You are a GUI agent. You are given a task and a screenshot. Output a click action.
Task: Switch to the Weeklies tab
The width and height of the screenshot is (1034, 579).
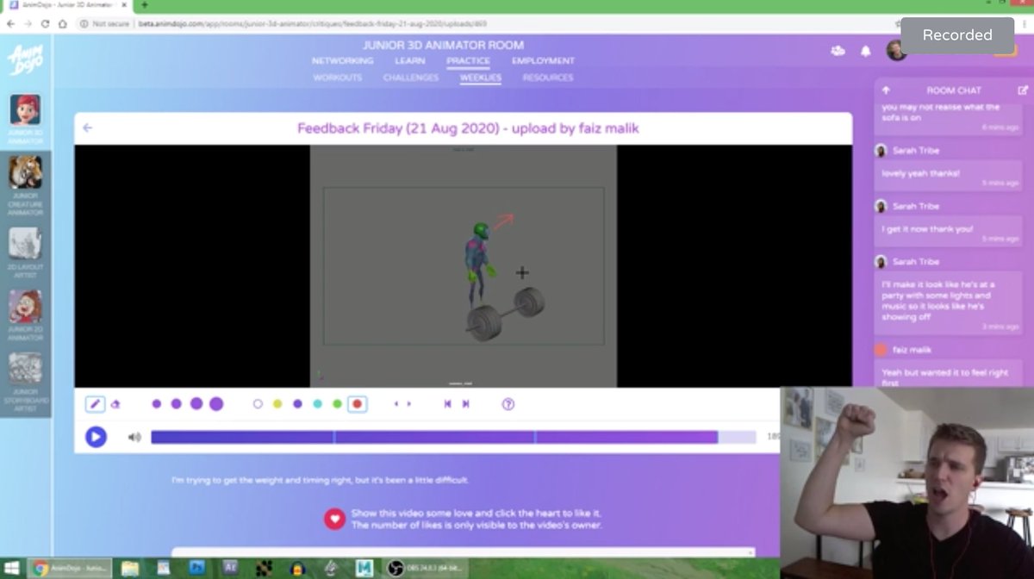click(481, 78)
